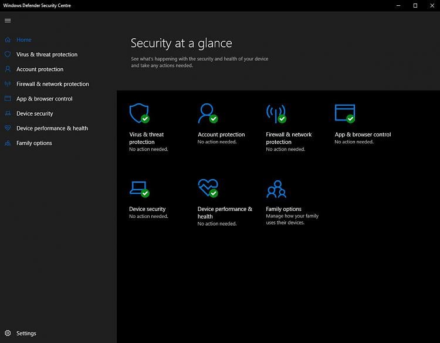
Task: Maximize the Windows Defender Security Centre window
Action: click(x=415, y=5)
